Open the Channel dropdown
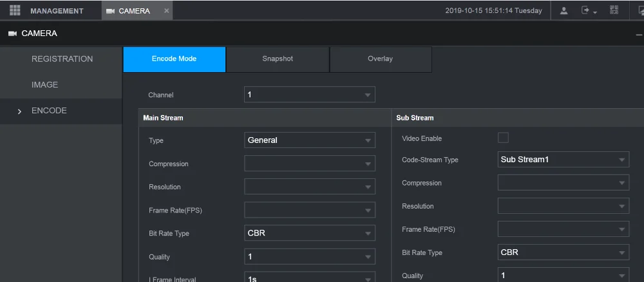 pos(309,95)
